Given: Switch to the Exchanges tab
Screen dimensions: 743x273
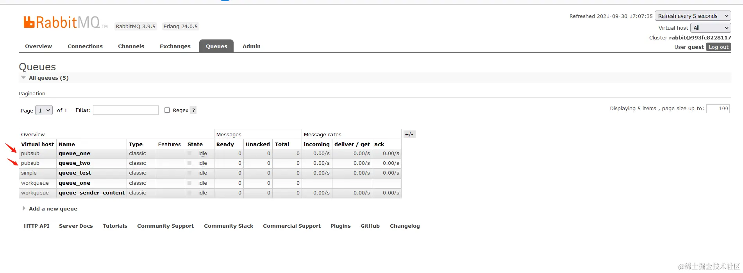Looking at the screenshot, I should (x=175, y=46).
